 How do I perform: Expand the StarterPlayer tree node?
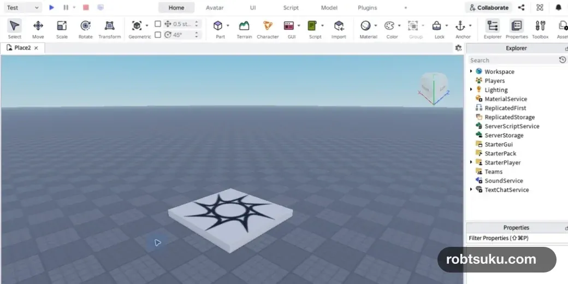pos(471,162)
